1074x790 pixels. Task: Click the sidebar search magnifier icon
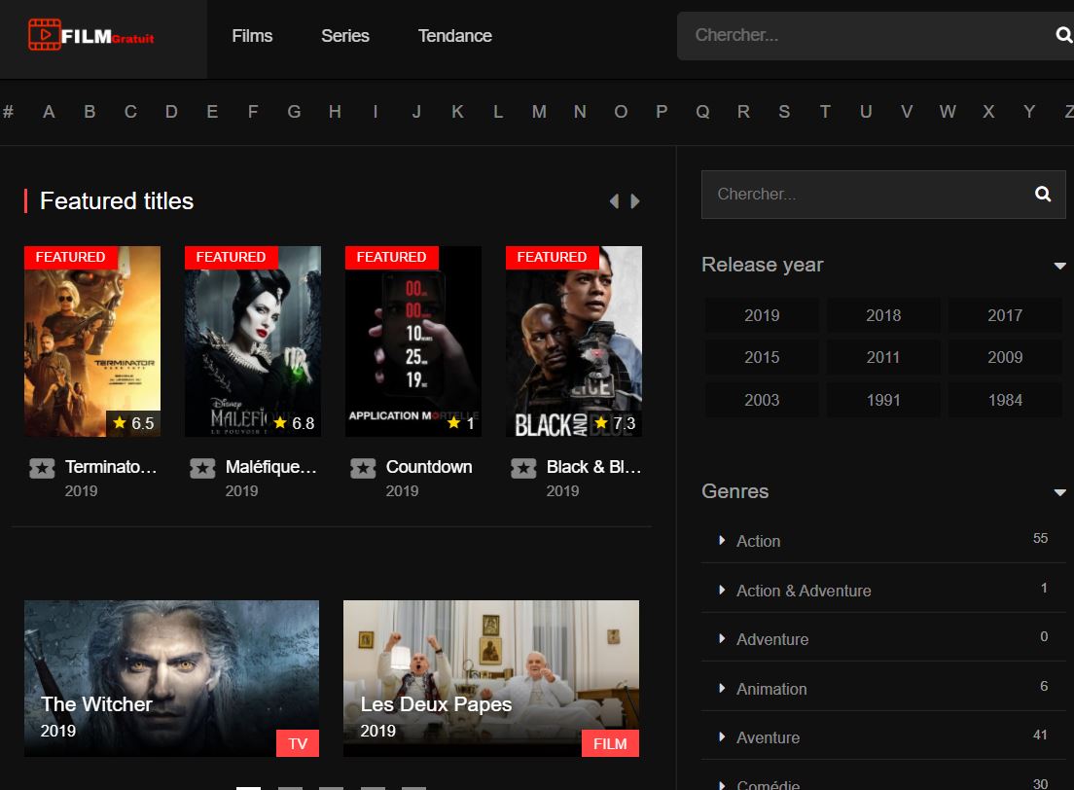1043,194
